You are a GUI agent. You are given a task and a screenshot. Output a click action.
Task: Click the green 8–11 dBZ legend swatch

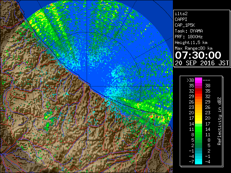[x=199, y=134]
